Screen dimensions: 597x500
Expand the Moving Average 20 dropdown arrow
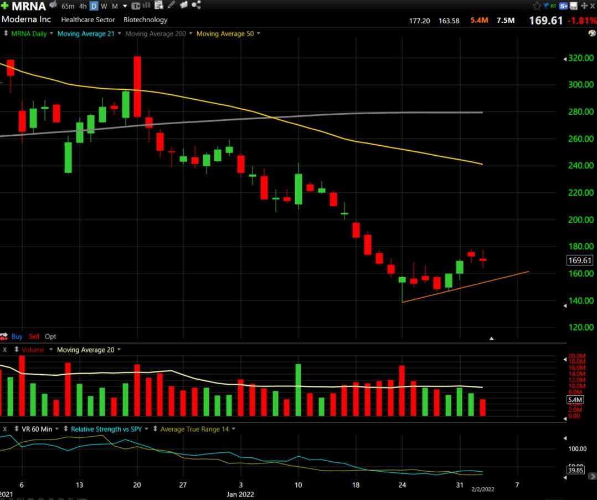[119, 349]
